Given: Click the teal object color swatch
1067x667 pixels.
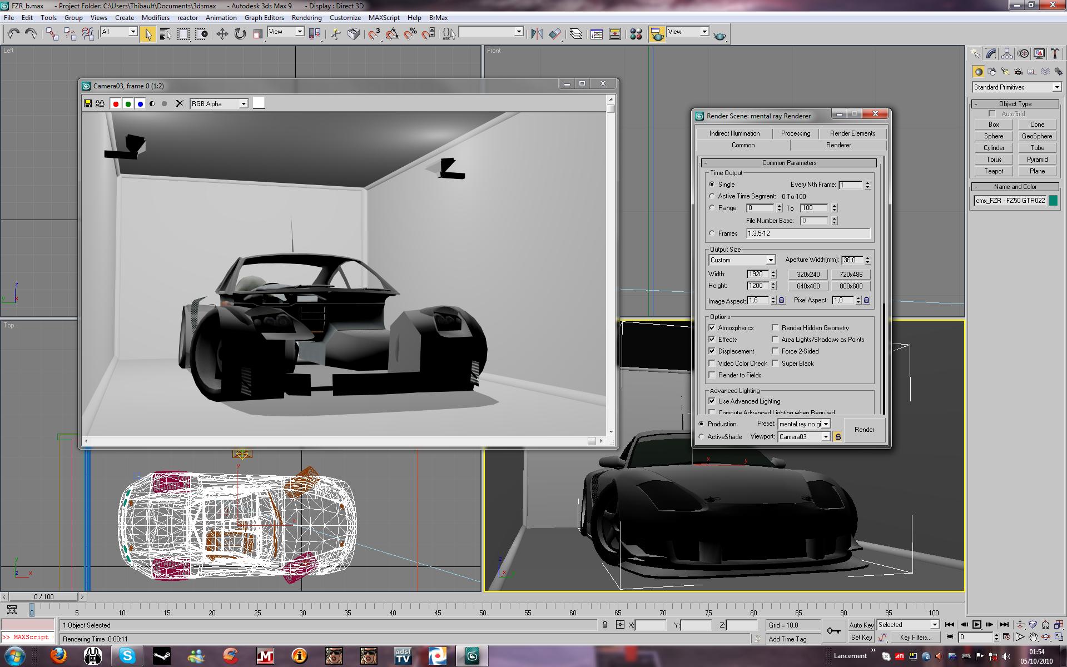Looking at the screenshot, I should click(x=1053, y=201).
